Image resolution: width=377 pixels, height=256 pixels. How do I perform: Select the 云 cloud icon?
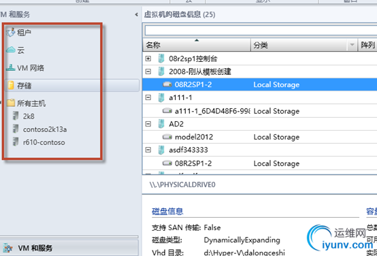coord(11,50)
